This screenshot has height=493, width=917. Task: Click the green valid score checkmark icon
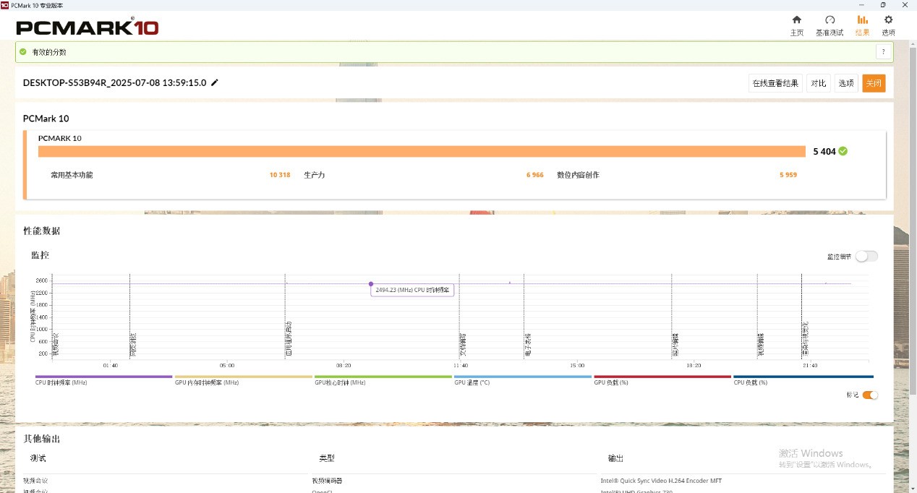pos(23,52)
